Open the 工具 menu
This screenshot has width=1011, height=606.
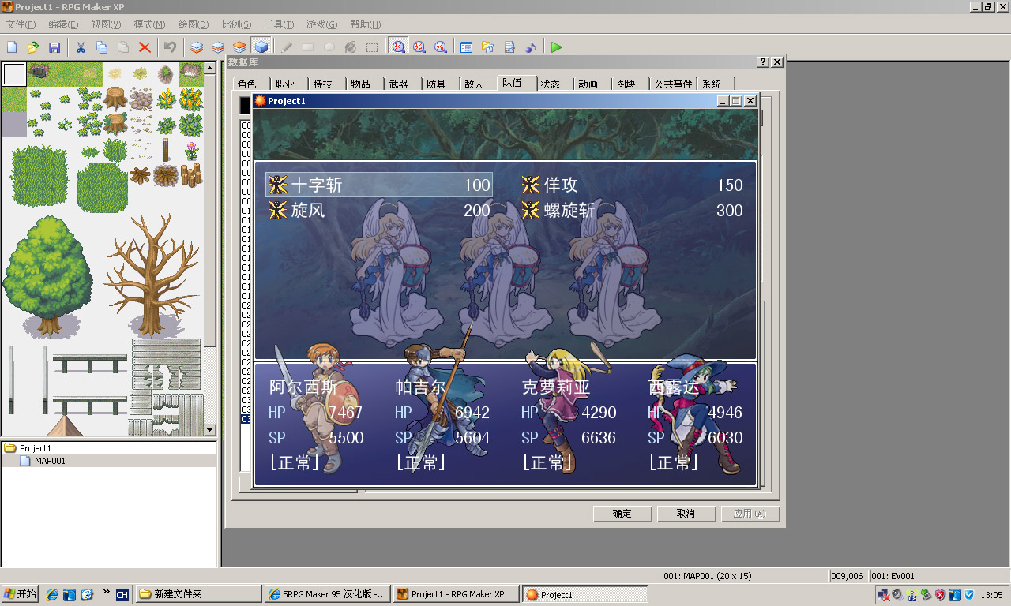pos(279,24)
